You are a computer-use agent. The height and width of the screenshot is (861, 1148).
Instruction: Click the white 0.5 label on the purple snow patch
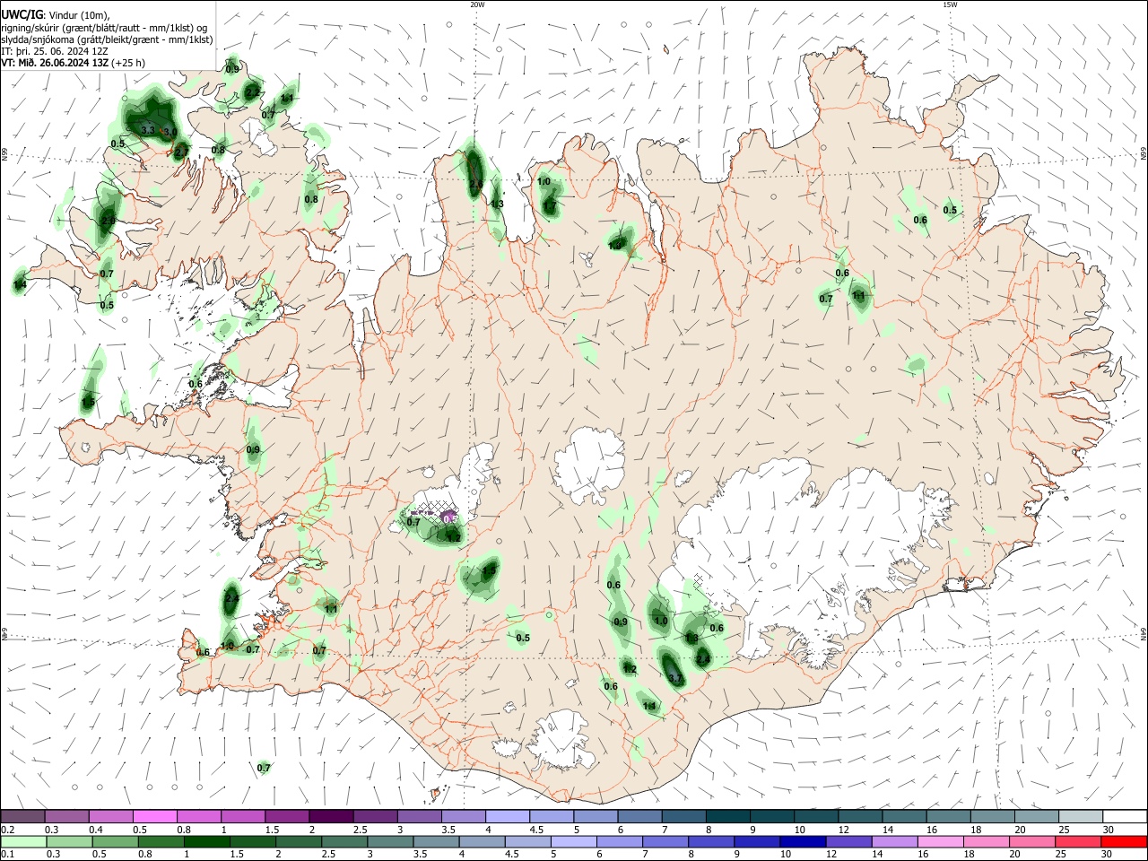(x=451, y=518)
